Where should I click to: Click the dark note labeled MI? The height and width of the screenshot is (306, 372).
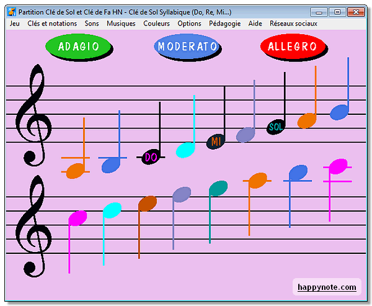click(216, 142)
